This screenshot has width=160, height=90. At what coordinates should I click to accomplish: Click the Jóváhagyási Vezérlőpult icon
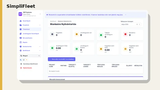pos(20,33)
